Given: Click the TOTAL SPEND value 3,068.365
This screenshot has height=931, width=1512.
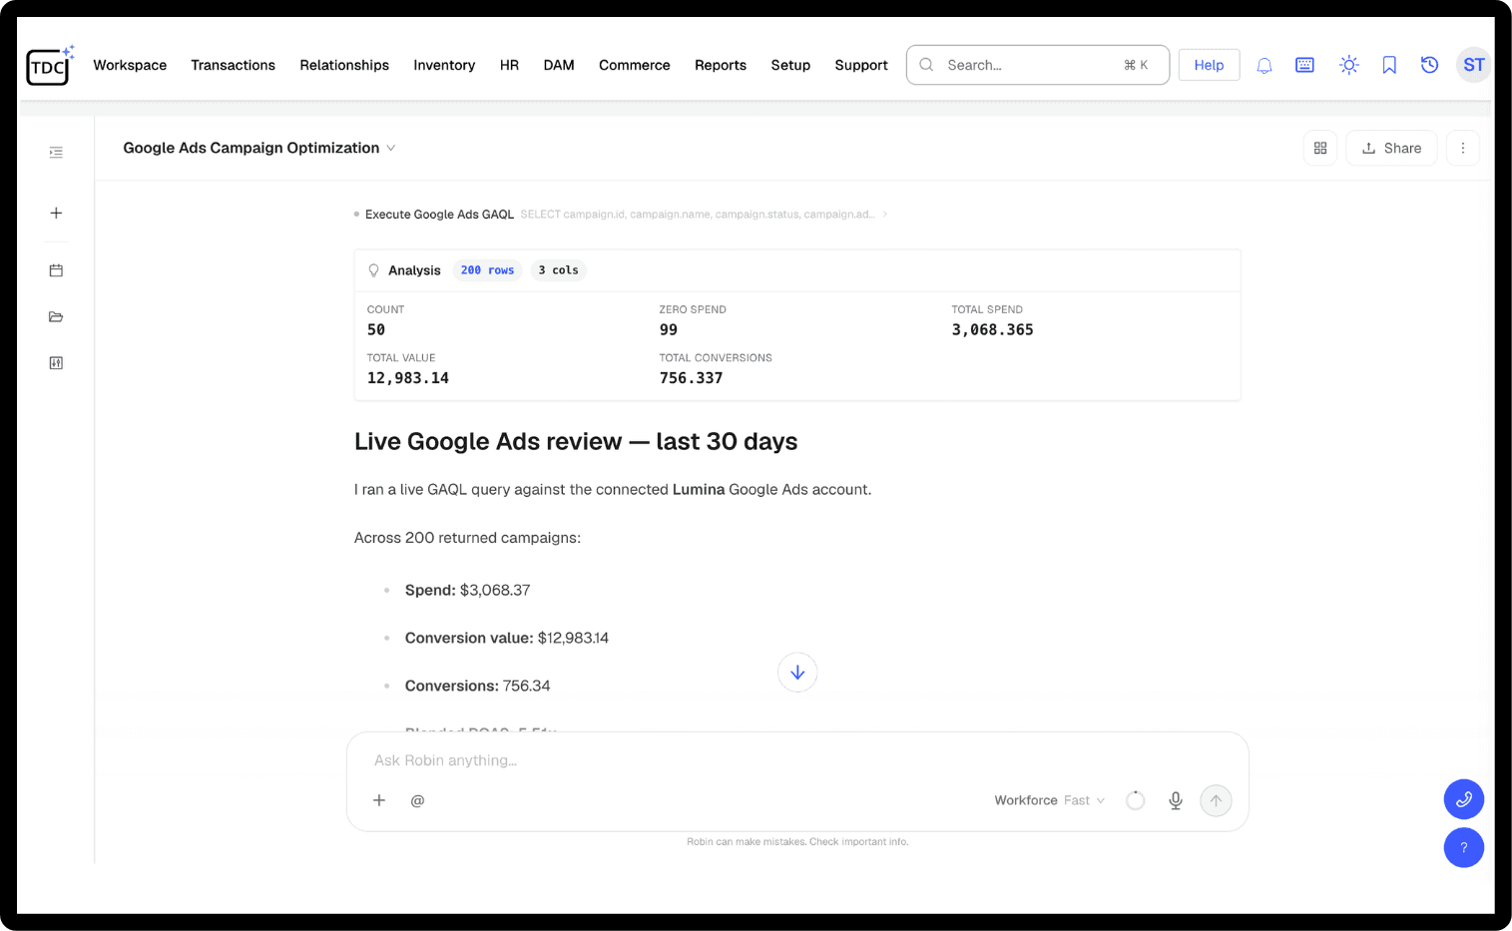Looking at the screenshot, I should (x=992, y=330).
